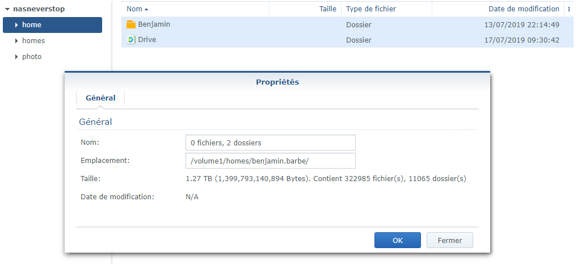The image size is (577, 264).
Task: Expand the home folder arrow
Action: click(x=16, y=25)
